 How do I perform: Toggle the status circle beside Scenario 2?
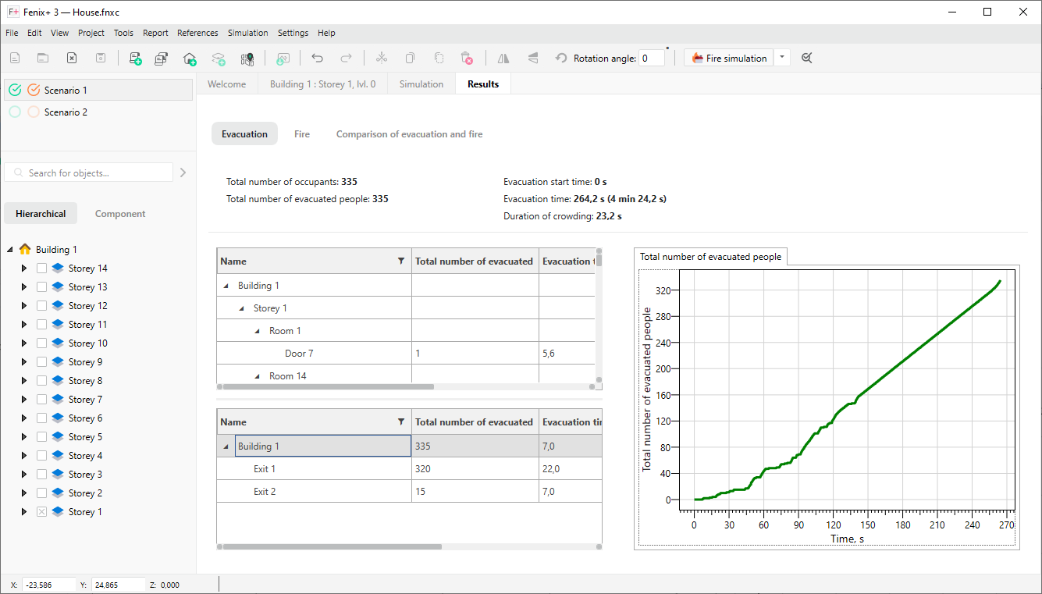(x=14, y=112)
